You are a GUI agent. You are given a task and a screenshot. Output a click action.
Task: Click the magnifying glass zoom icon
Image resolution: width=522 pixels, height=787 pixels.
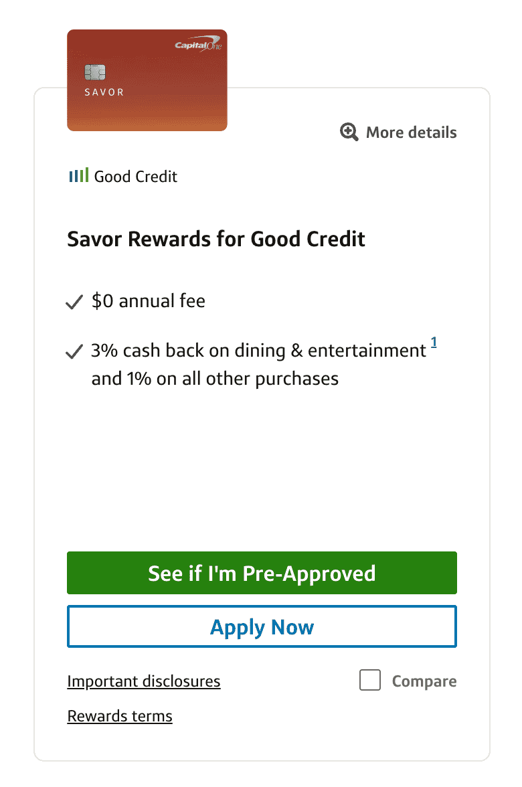pos(349,132)
